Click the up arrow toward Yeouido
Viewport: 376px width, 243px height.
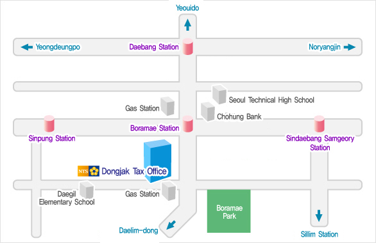(x=188, y=25)
